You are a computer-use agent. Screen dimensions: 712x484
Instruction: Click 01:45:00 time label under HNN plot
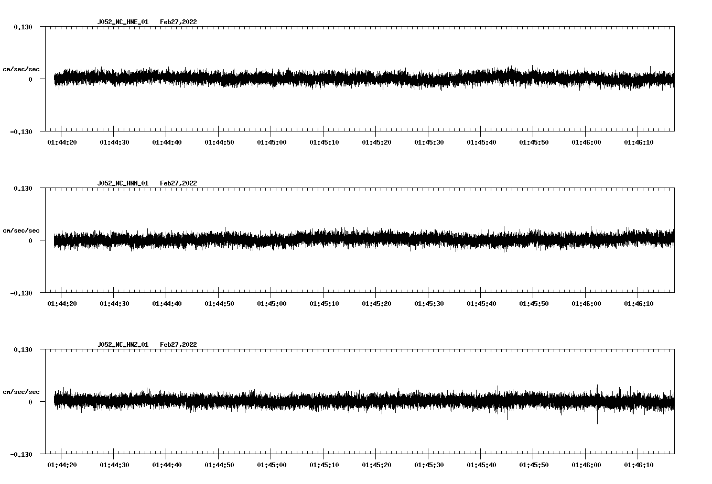(x=272, y=304)
